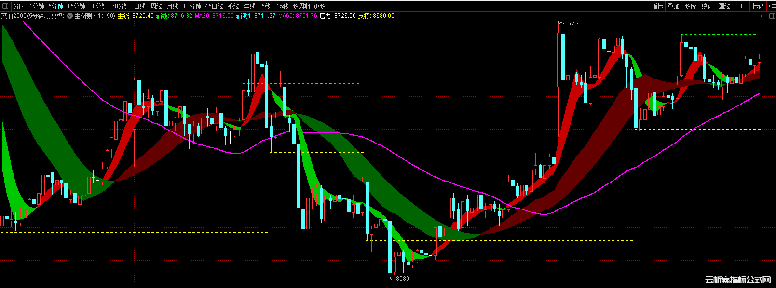Click the MA20: 8716.05 value
Image resolution: width=776 pixels, height=288 pixels.
coord(214,16)
